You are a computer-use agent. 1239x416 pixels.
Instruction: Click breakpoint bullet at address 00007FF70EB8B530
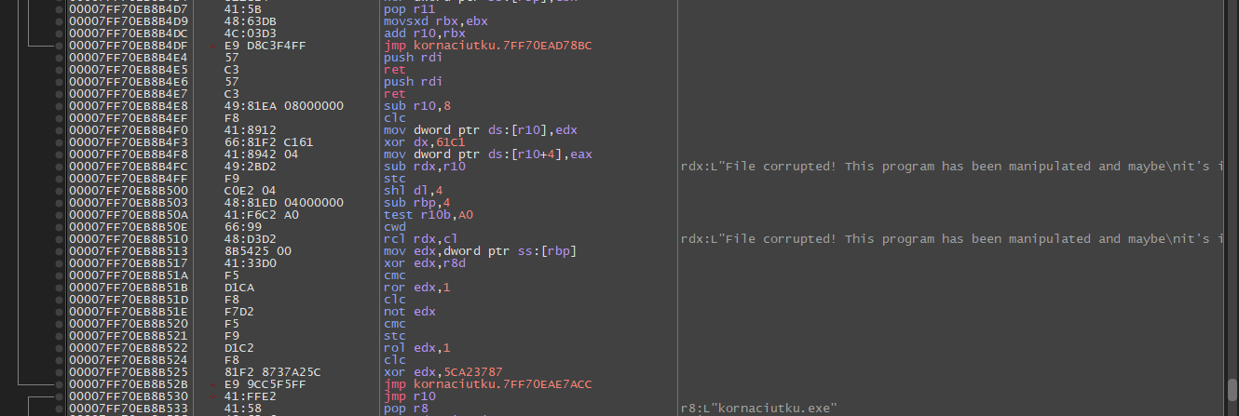tap(60, 396)
